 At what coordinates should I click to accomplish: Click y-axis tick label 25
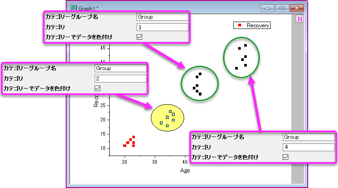point(103,105)
